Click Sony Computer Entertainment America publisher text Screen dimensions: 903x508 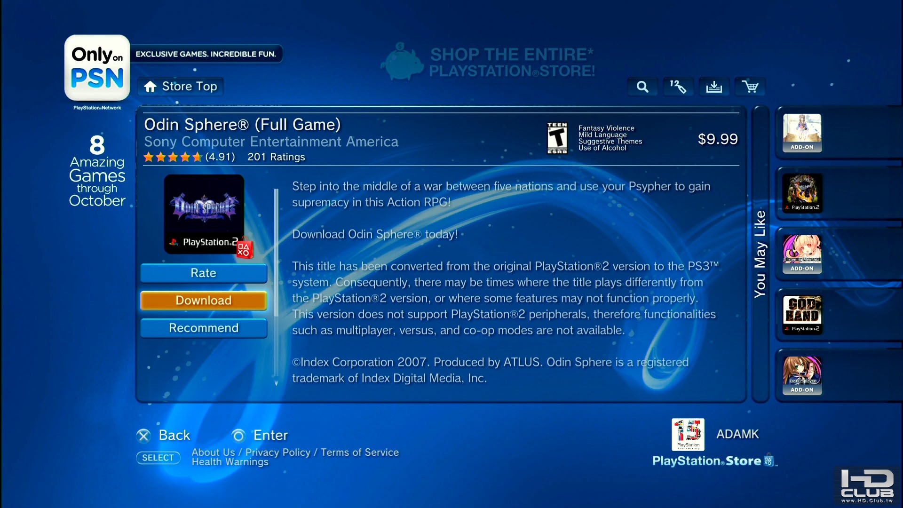coord(271,142)
